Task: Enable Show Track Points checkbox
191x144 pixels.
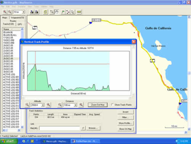Action: (x=112, y=105)
